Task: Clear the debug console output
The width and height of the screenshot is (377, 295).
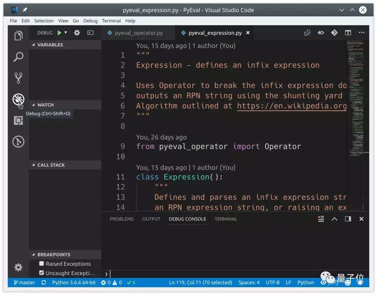Action: tap(321, 219)
